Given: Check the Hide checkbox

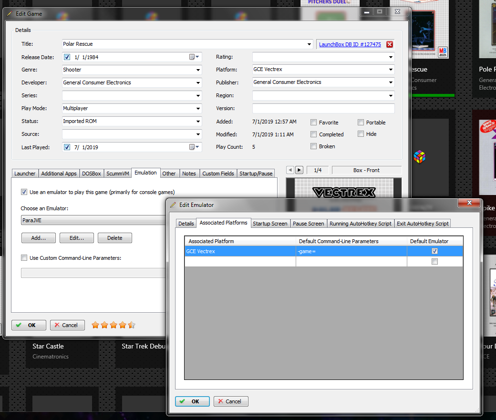Looking at the screenshot, I should [361, 134].
